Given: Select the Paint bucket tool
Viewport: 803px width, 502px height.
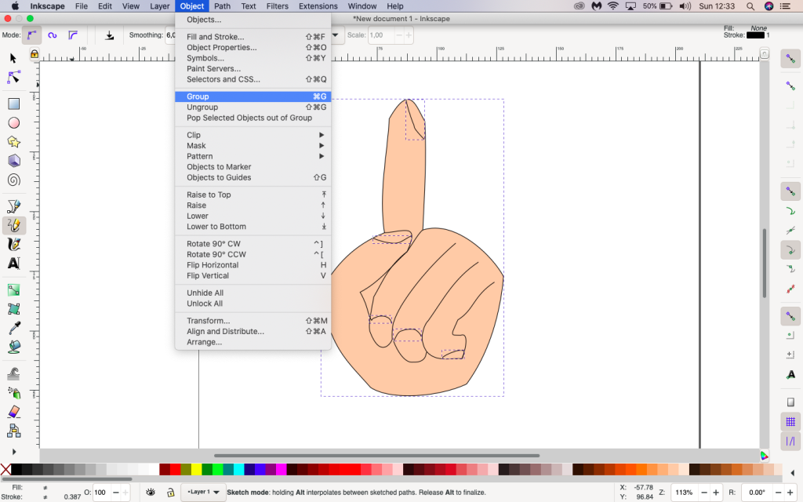Looking at the screenshot, I should pos(14,347).
